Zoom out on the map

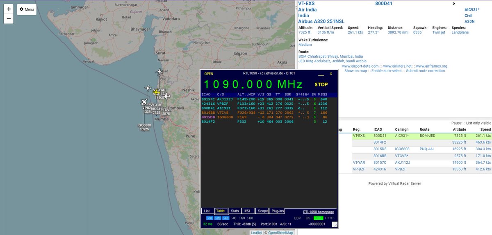tap(9, 19)
